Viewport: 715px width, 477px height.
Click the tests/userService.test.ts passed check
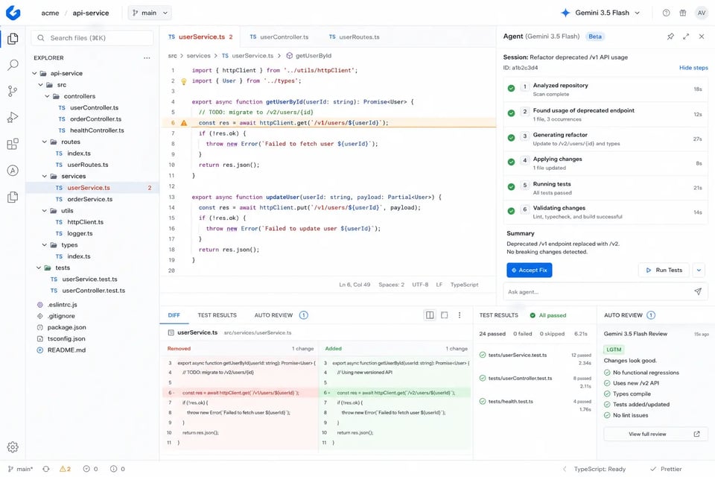(483, 355)
